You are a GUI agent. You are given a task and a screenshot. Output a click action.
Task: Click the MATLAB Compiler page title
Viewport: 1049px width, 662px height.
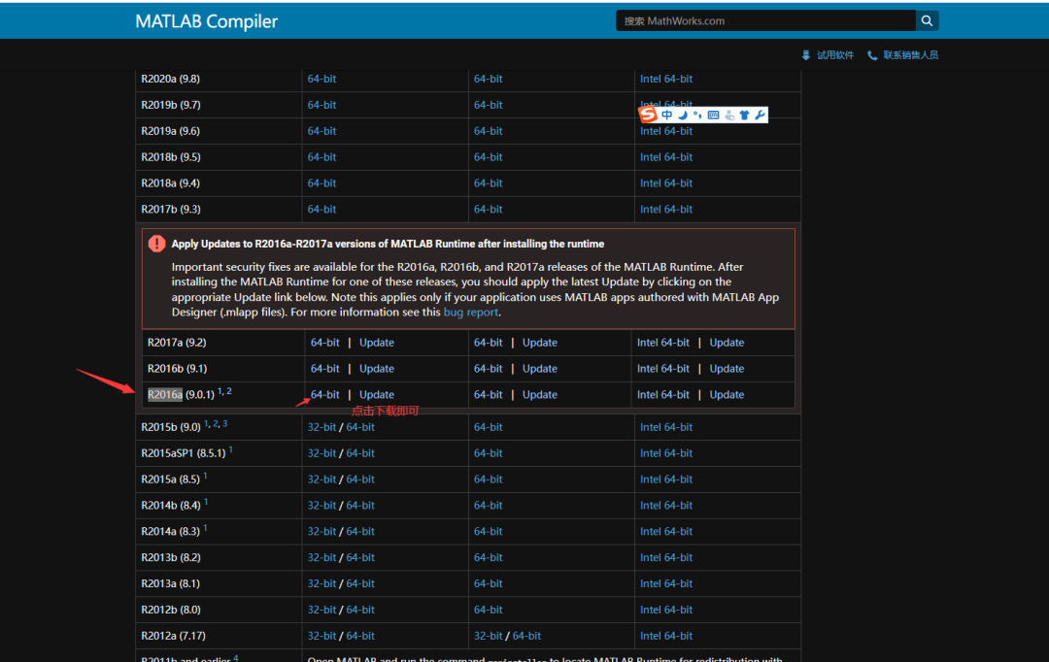tap(206, 21)
